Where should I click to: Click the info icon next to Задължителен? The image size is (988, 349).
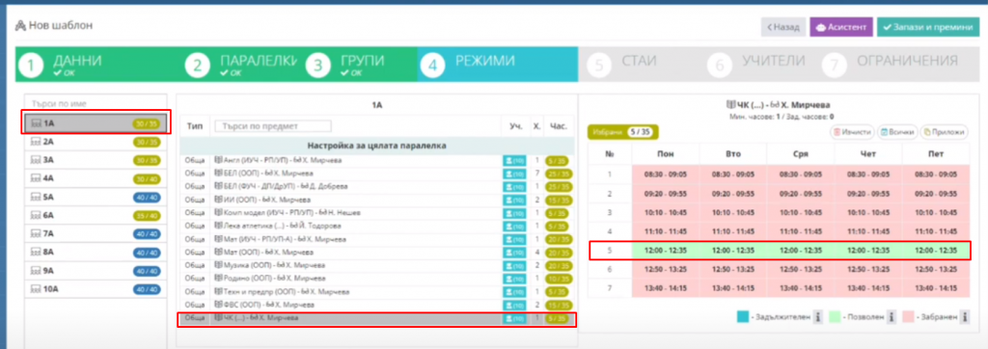(817, 317)
